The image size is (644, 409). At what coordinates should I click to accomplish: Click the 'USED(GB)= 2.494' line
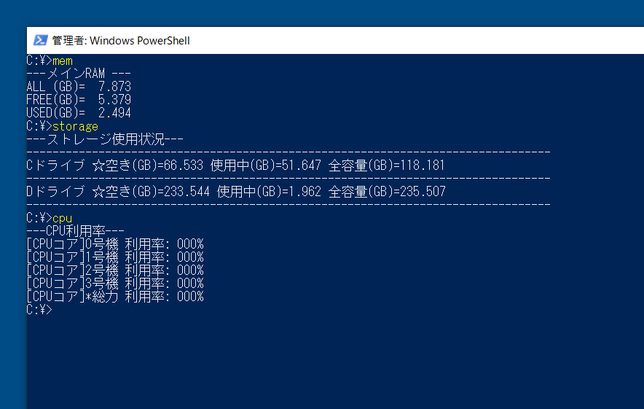point(79,113)
